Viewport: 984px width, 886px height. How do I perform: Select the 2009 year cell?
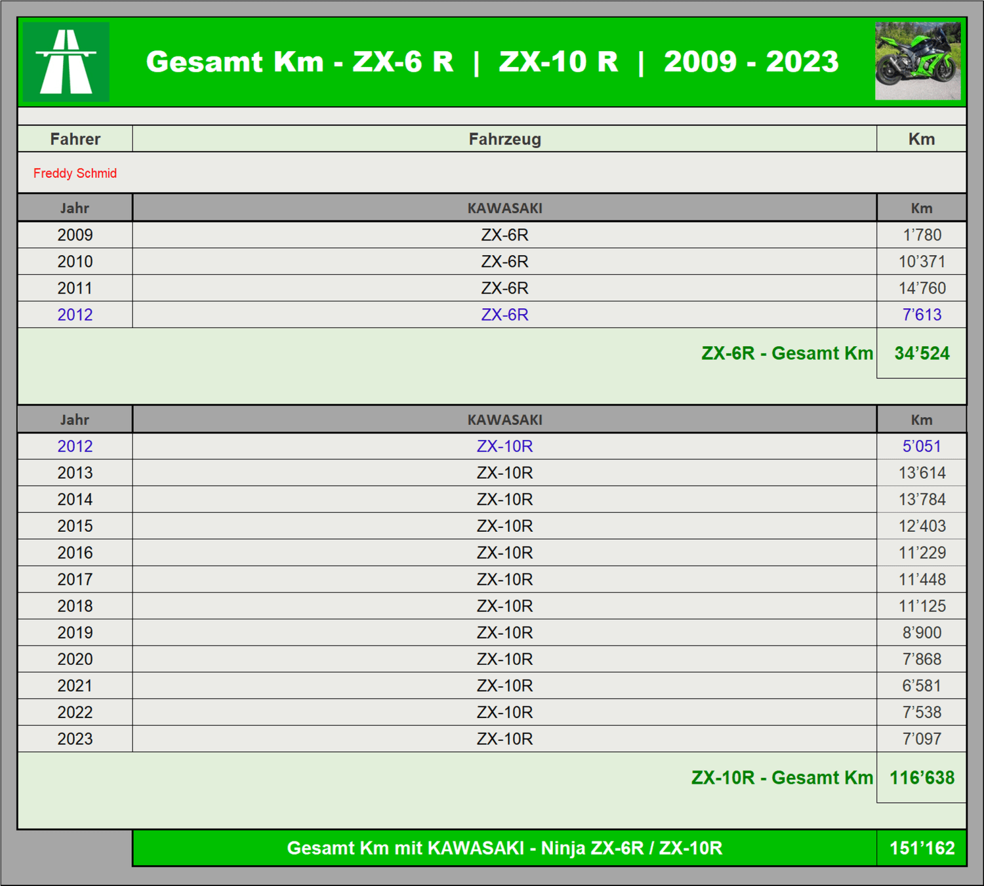point(75,235)
